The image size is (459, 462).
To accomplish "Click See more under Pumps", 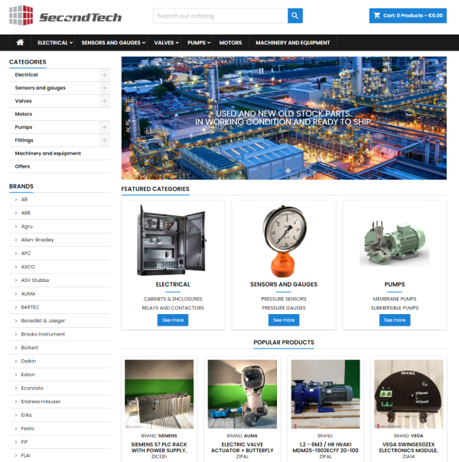I will [x=395, y=320].
